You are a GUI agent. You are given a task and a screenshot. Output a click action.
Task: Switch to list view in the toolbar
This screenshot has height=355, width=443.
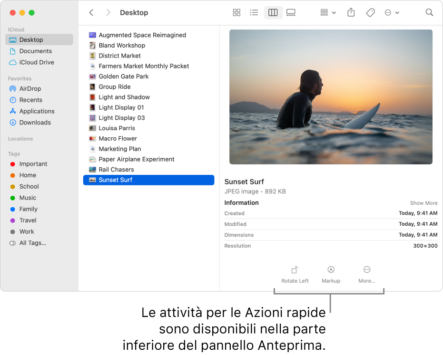[254, 13]
